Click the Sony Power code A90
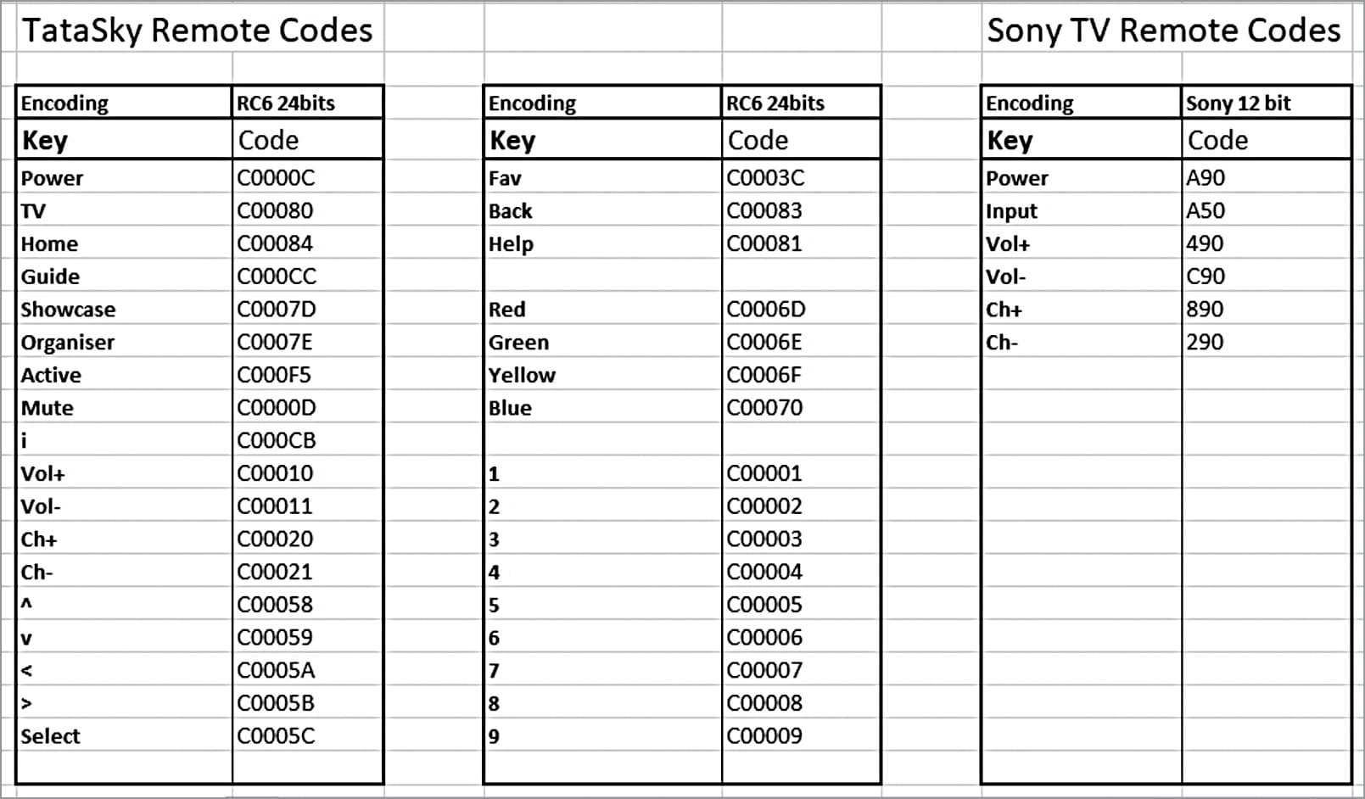Screen dimensions: 1365x799 [1206, 178]
